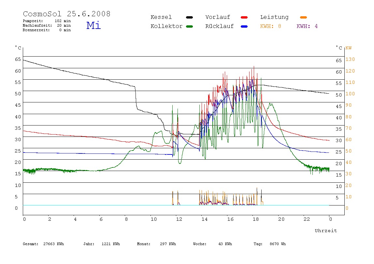Click the 'Jahr:' label

89,244
